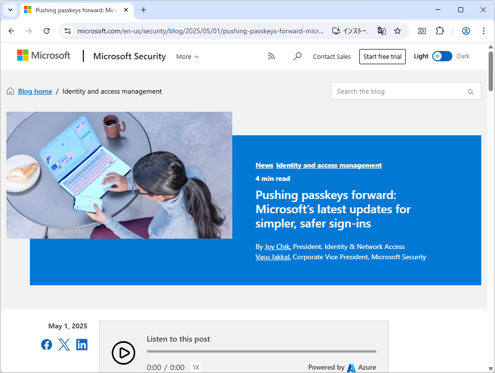Play the Listen to this post audio
This screenshot has height=373, width=495.
tap(124, 353)
